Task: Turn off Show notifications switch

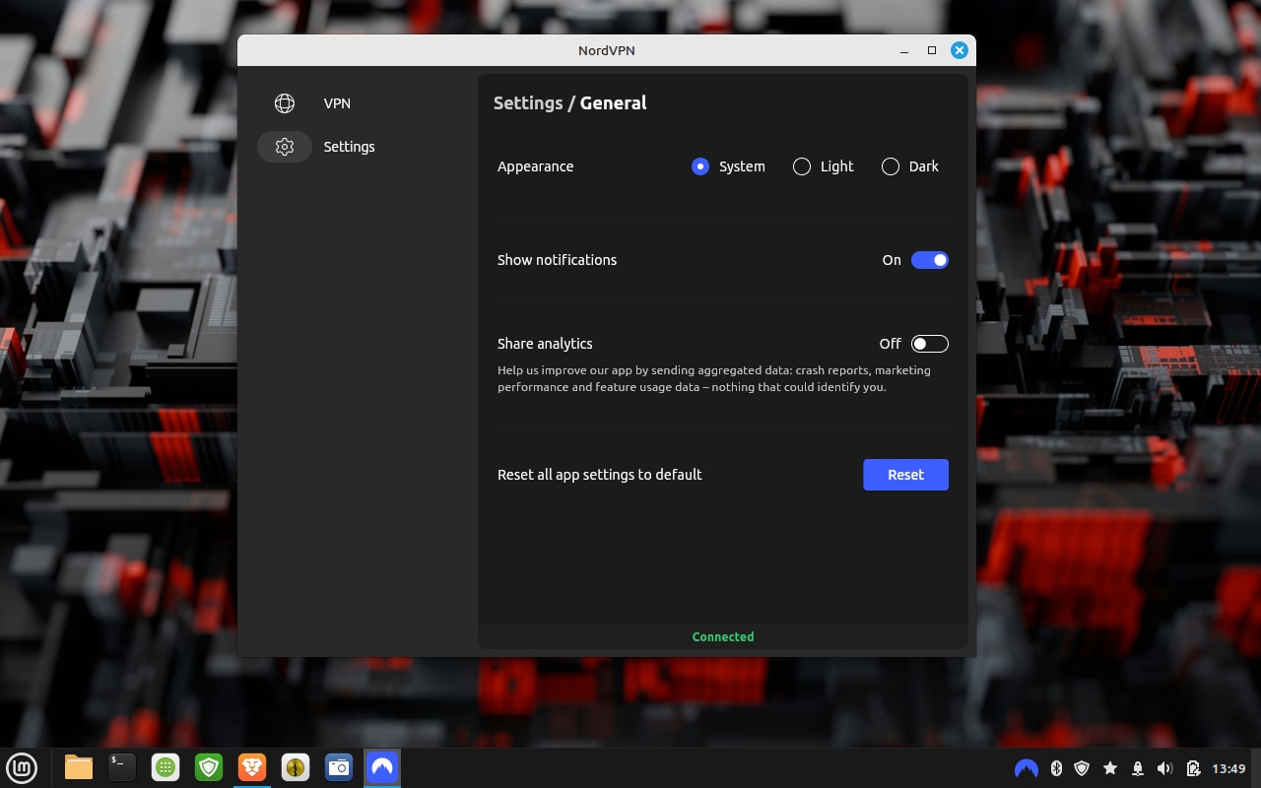Action: pos(930,260)
